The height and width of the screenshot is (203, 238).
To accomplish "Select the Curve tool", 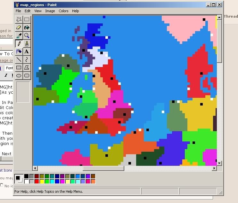I will coord(27,60).
